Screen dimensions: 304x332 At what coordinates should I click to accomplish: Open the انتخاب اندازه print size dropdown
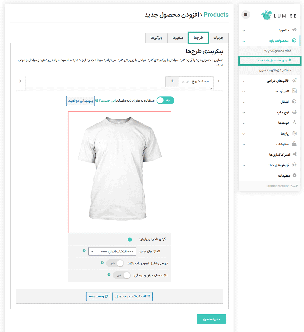coord(112,251)
